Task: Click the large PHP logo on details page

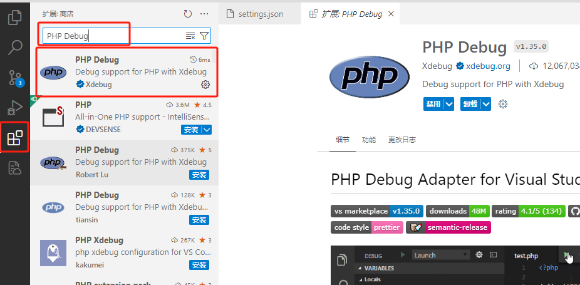Action: tap(370, 76)
